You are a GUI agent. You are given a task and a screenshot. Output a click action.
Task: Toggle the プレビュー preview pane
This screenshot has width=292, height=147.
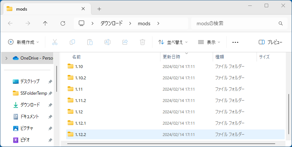270,42
